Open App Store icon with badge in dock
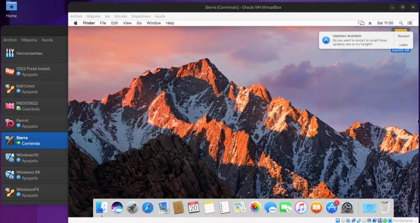Viewport: 420px width, 223px height. [332, 208]
